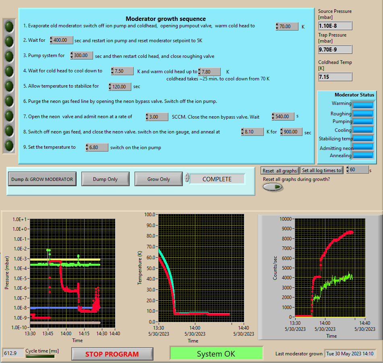The height and width of the screenshot is (363, 383).
Task: Click the System OK status banner
Action: click(216, 353)
